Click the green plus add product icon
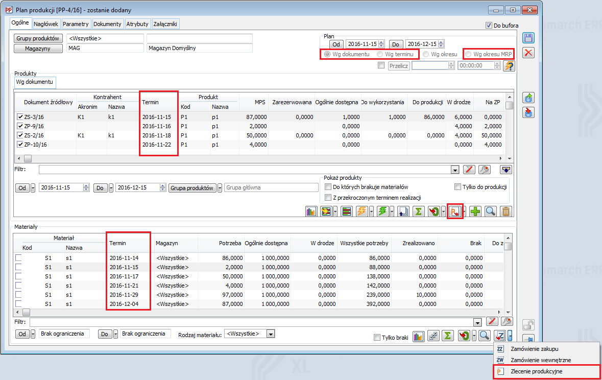 pyautogui.click(x=475, y=211)
